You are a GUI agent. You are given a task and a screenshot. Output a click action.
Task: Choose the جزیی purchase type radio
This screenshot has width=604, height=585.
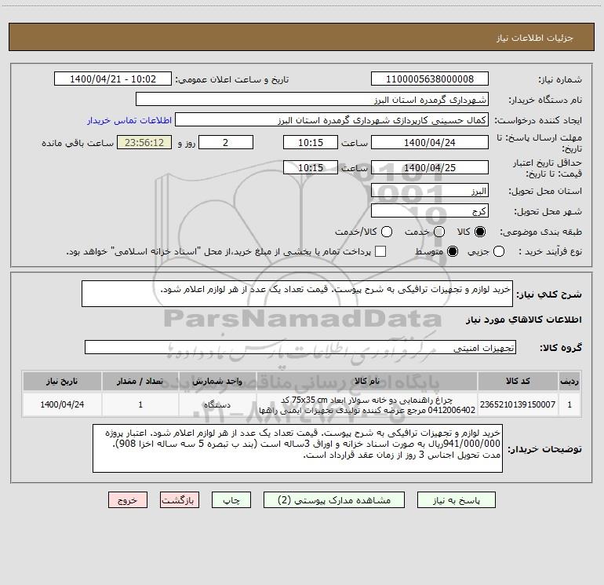499,251
